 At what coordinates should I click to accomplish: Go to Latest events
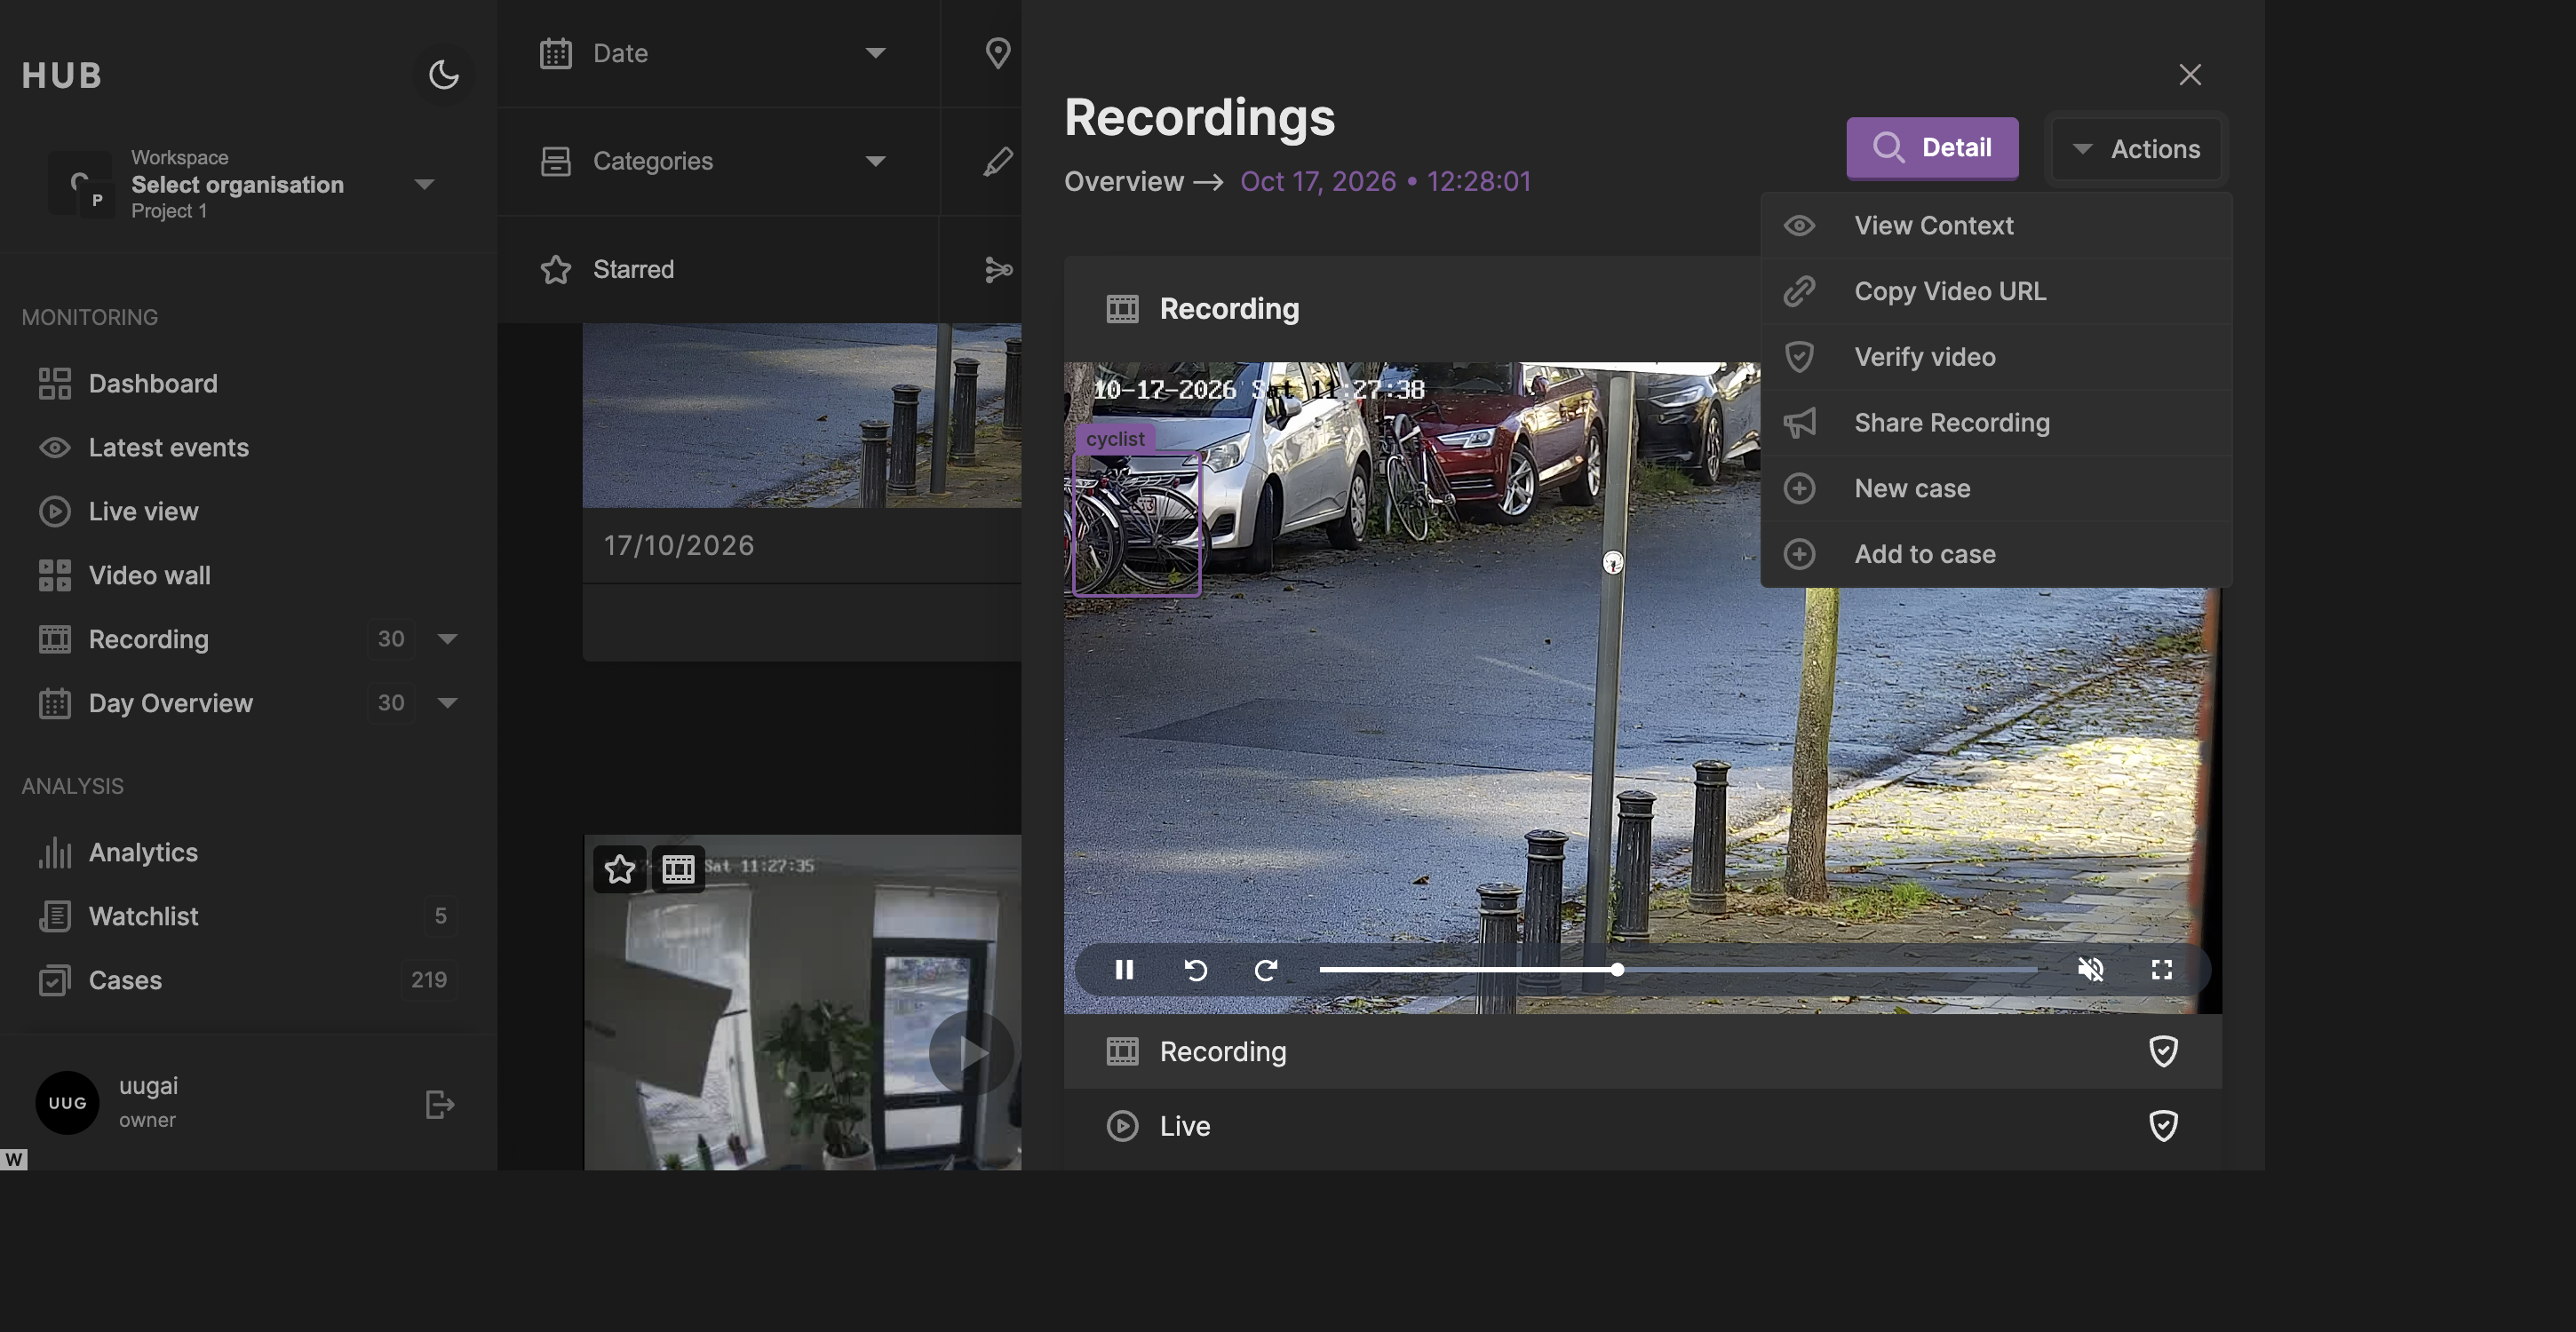point(168,447)
